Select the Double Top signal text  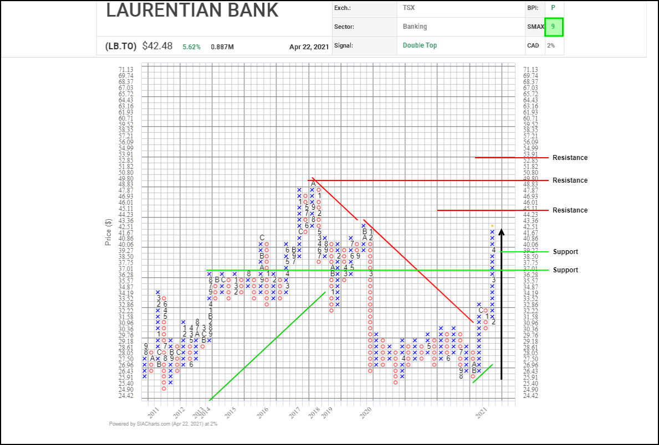point(420,45)
